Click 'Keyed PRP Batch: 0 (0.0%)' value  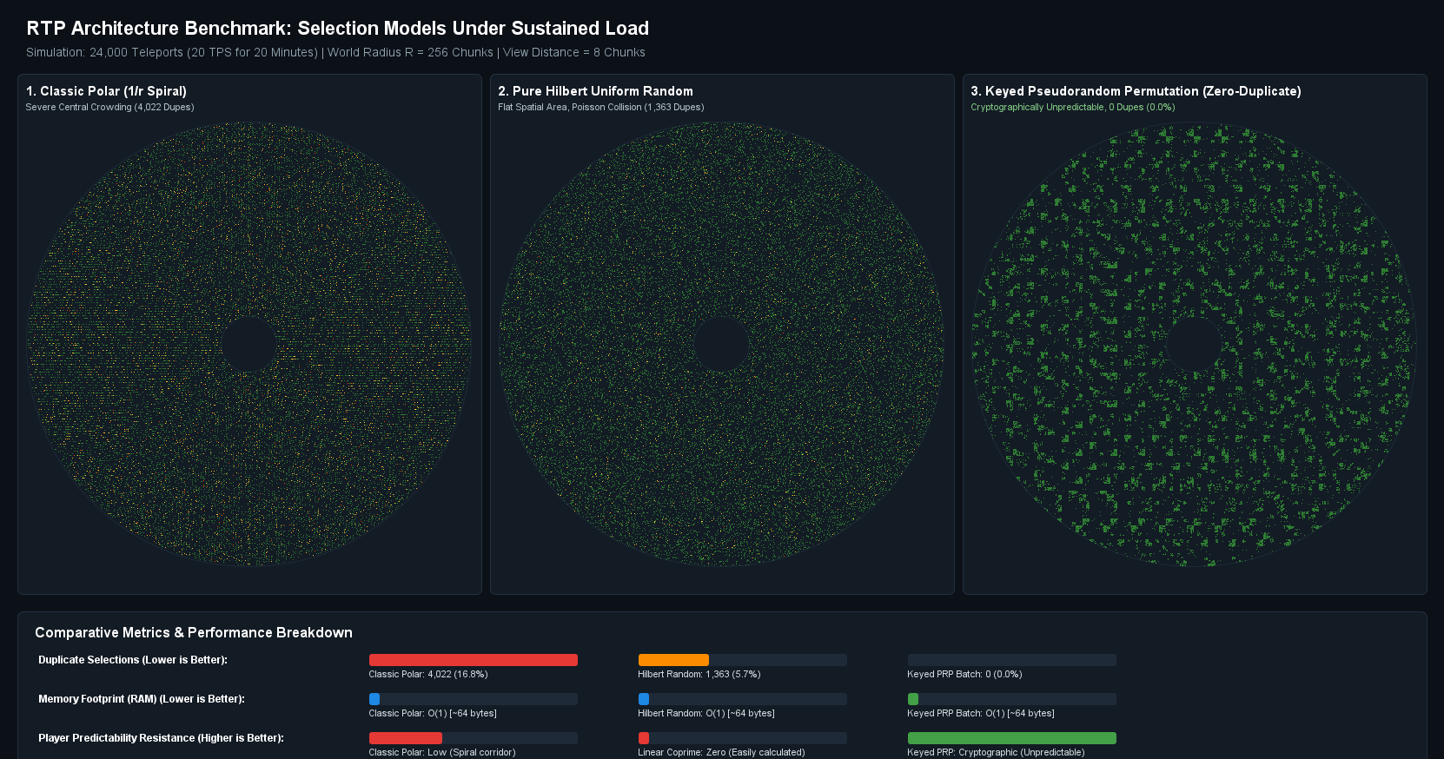coord(964,674)
